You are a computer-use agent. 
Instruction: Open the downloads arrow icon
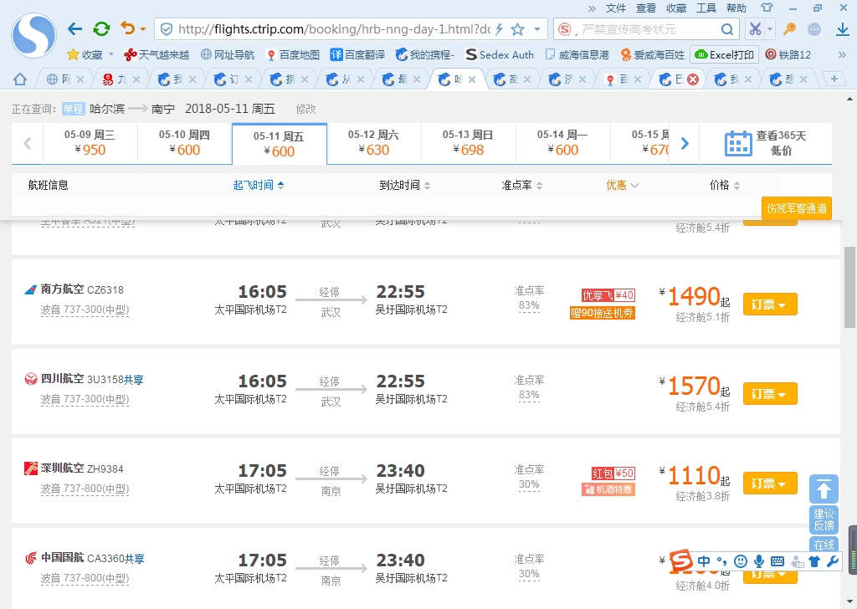[x=843, y=29]
